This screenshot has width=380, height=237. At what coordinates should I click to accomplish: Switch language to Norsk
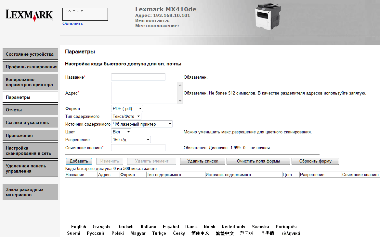[209, 227]
